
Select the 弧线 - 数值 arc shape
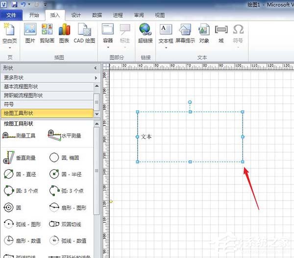point(68,240)
